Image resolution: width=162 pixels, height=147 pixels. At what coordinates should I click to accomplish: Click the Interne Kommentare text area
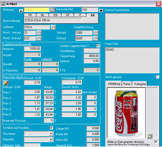132,26
